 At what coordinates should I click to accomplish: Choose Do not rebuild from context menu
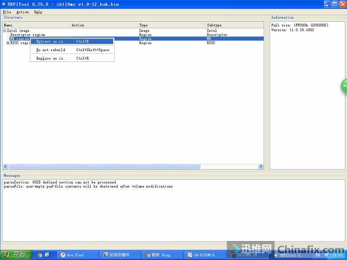[72, 50]
